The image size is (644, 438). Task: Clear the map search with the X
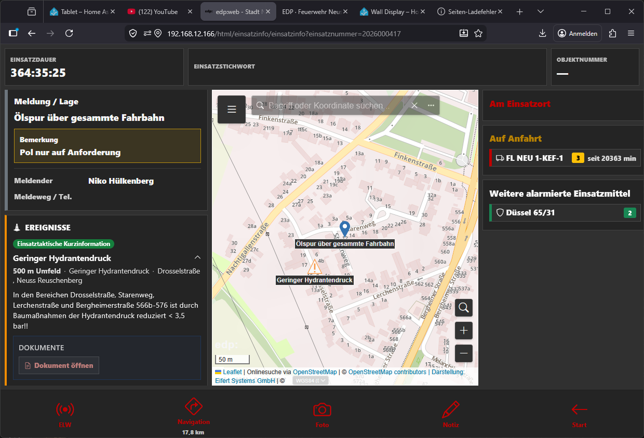[x=414, y=105]
